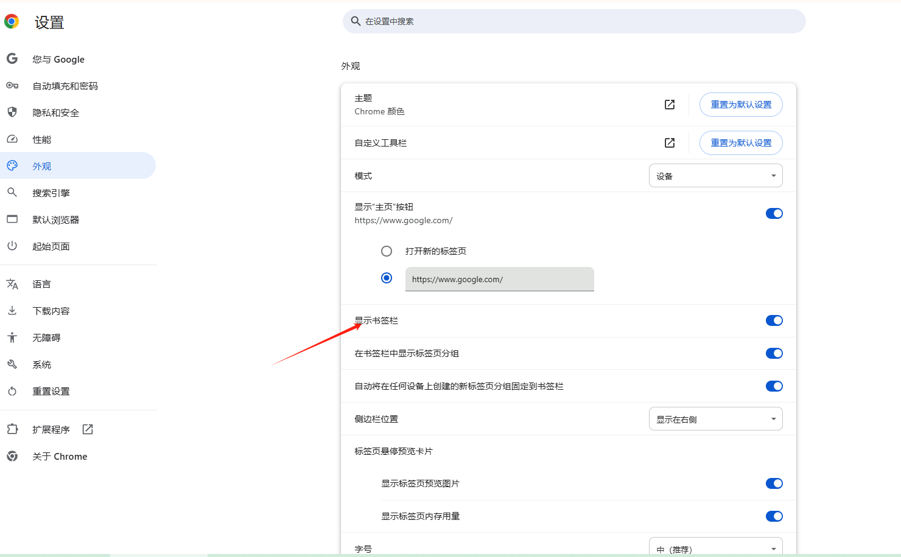Click the 标签页悬停预览卡片 label
The width and height of the screenshot is (901, 557).
pyautogui.click(x=393, y=451)
